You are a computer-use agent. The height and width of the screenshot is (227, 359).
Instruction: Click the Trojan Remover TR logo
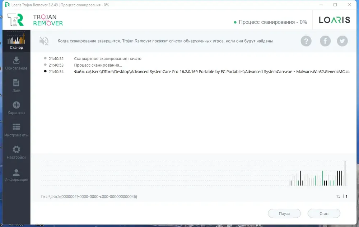(x=15, y=20)
